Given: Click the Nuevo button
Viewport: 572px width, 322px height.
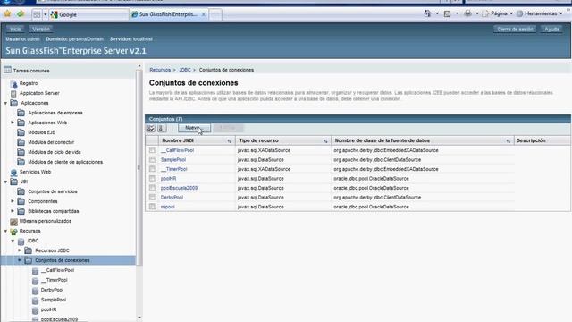Looking at the screenshot, I should pos(194,128).
